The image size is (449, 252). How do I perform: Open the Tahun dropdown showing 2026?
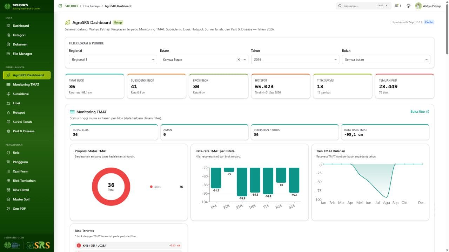tap(295, 59)
